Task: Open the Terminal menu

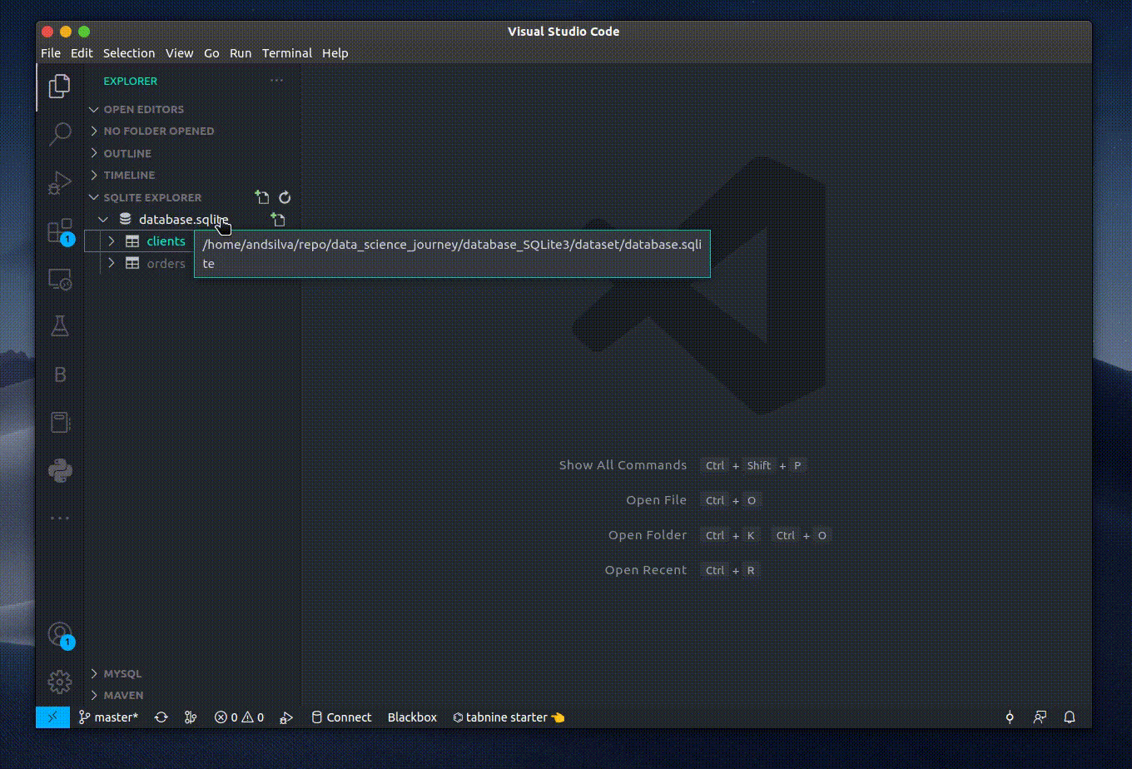Action: (287, 52)
